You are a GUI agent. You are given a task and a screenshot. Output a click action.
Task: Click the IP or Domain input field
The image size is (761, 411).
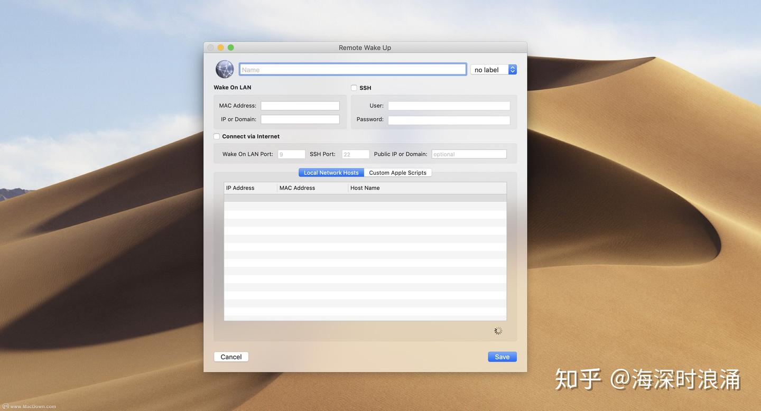click(x=300, y=119)
